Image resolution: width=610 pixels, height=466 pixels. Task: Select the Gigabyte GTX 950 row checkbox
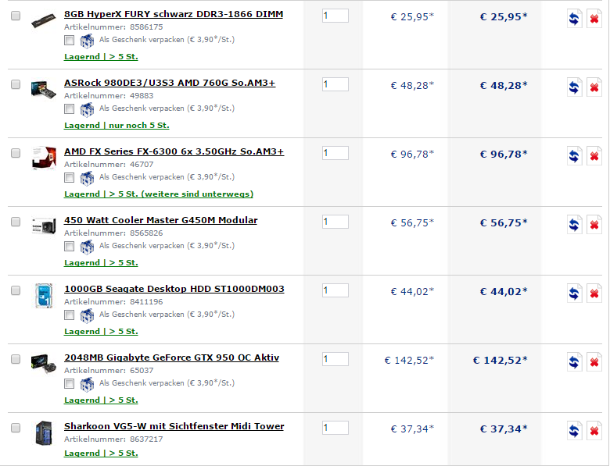pyautogui.click(x=16, y=359)
